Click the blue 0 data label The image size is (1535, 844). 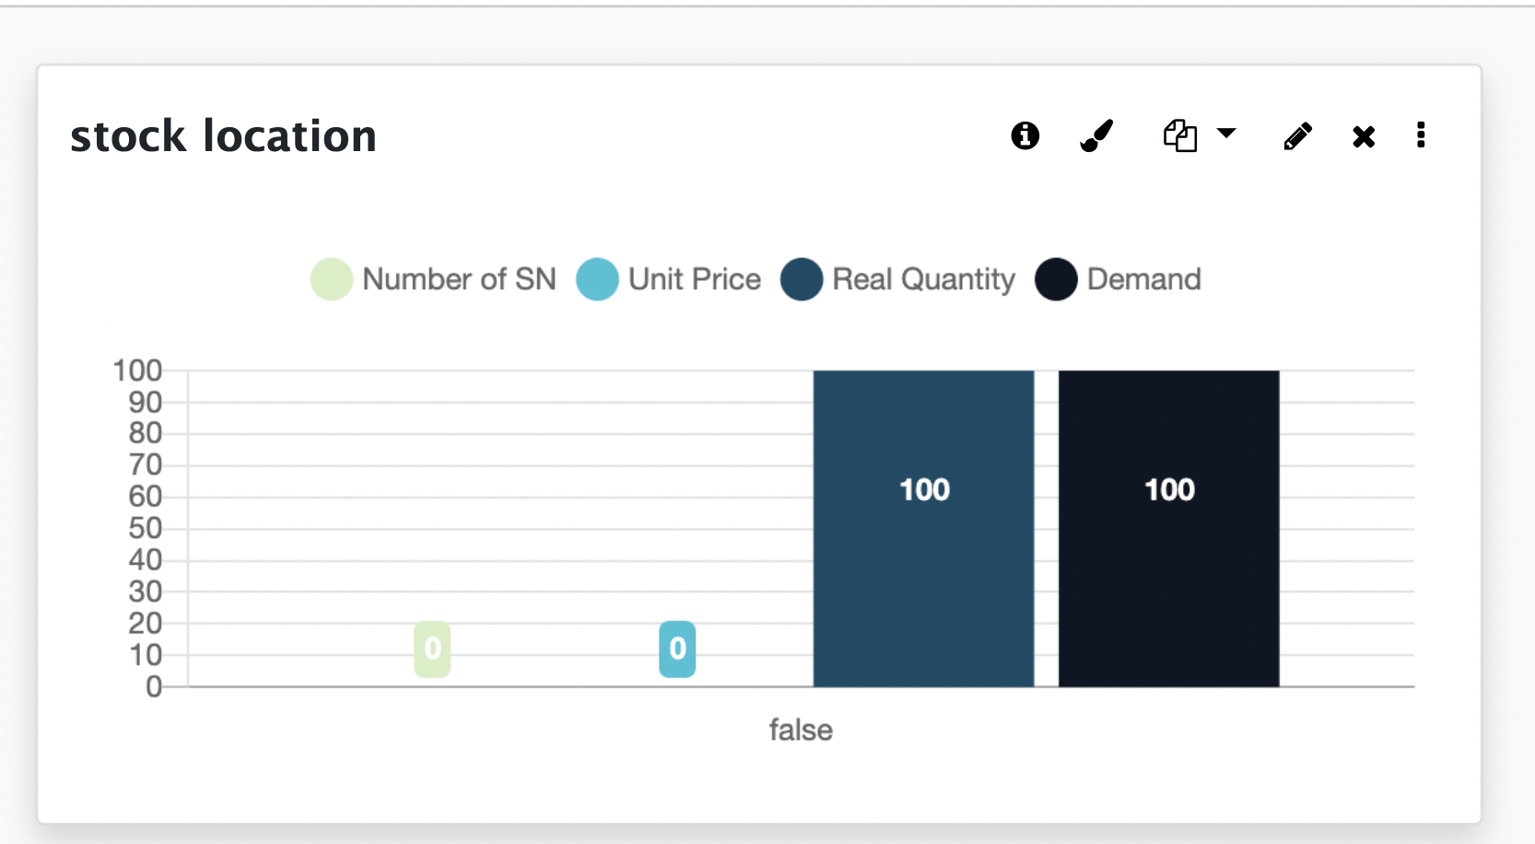coord(677,650)
